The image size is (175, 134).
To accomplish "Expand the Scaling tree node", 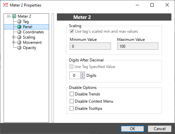I will pyautogui.click(x=13, y=37).
